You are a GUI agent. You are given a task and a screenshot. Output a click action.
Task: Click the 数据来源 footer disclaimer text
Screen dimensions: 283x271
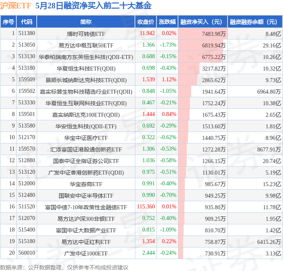(x=64, y=267)
